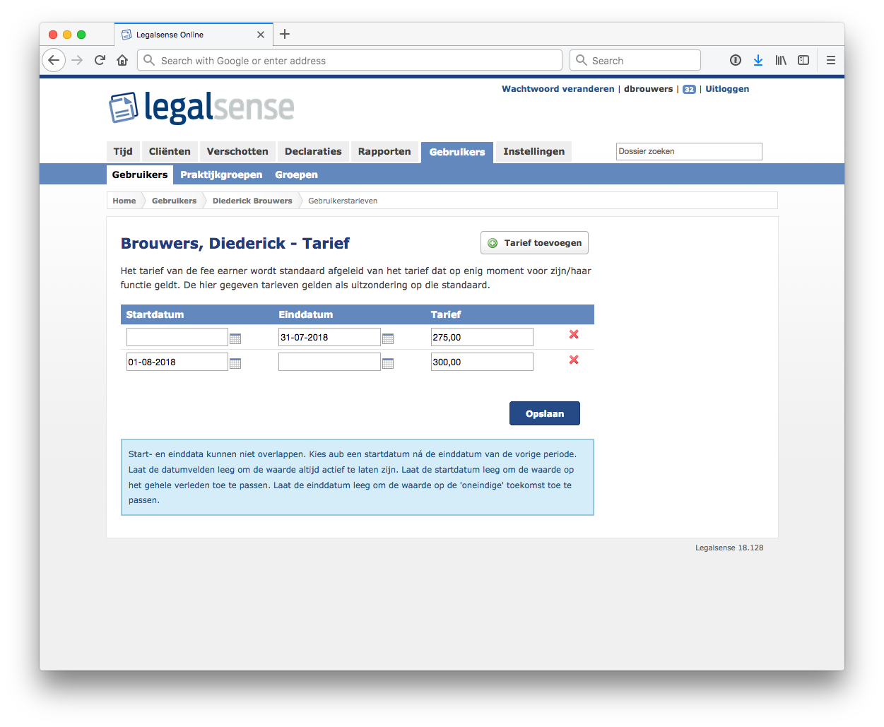Close the Legalsense Online tab

point(261,35)
